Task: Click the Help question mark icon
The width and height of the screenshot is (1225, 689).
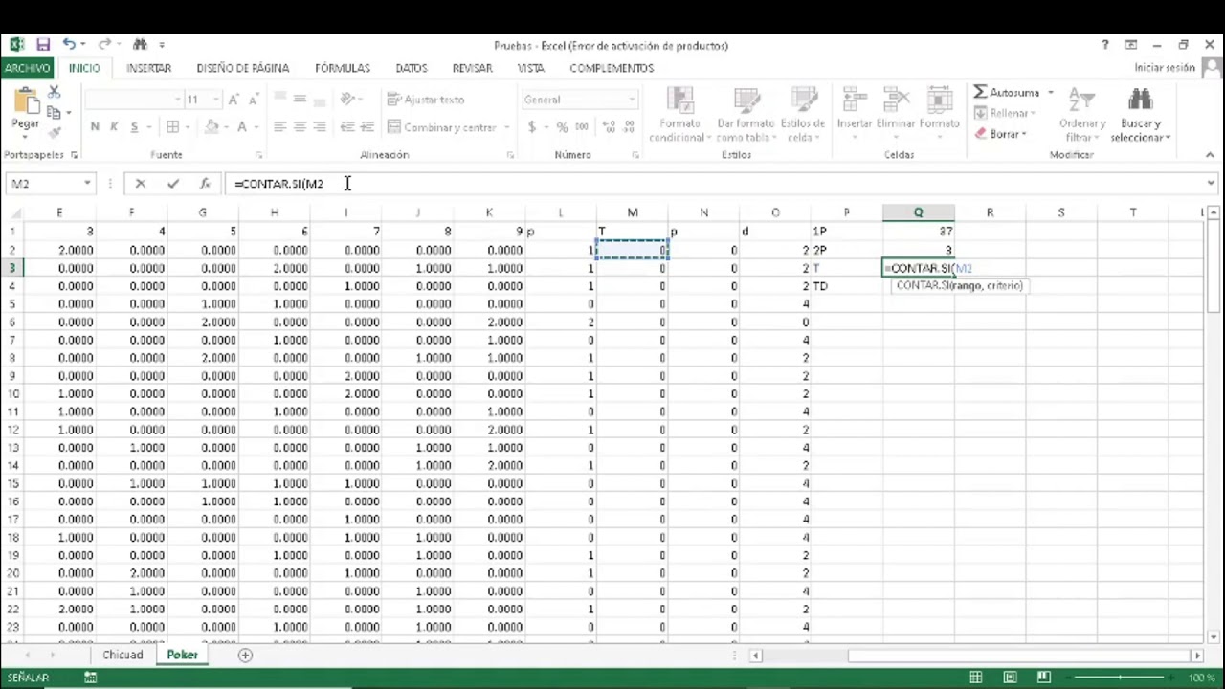Action: [x=1105, y=45]
